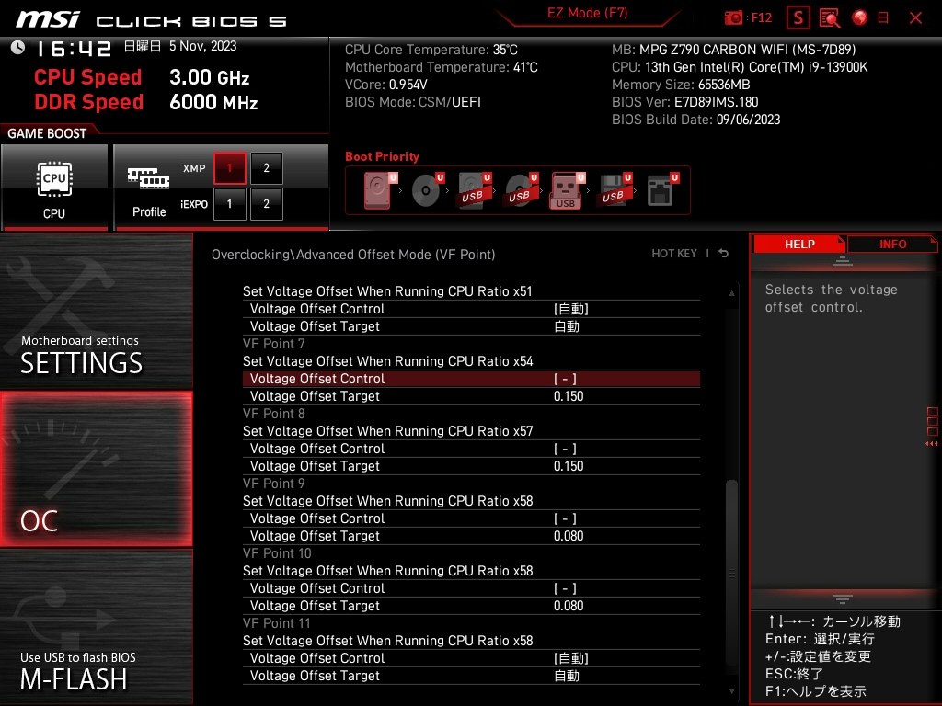This screenshot has height=706, width=942.
Task: Edit Voltage Offset Target for VF Point 10
Action: pos(471,606)
